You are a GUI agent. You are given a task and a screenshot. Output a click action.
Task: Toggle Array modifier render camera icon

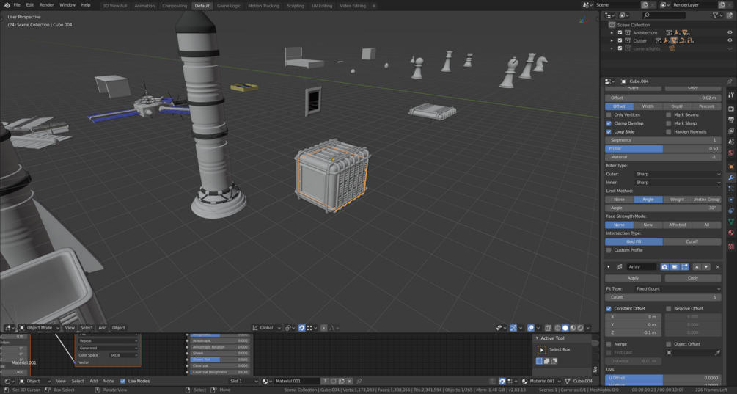tap(664, 266)
